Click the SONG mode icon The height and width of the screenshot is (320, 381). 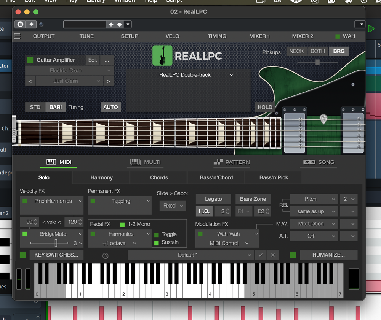click(x=309, y=162)
